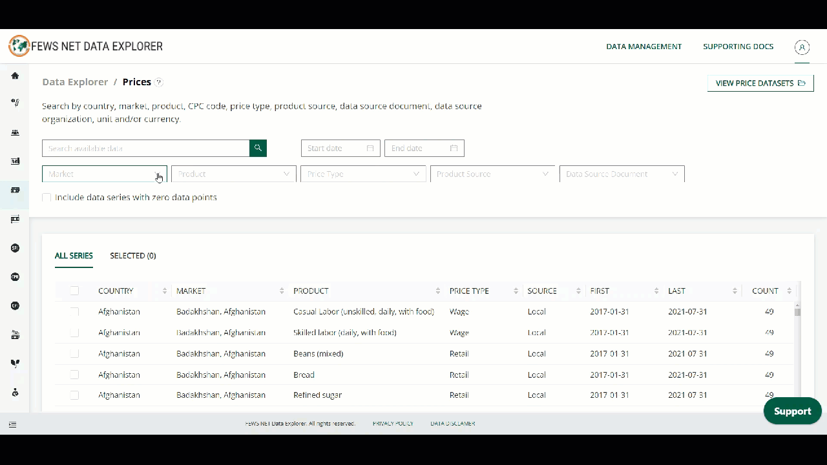Enable include data series with zero data points
The width and height of the screenshot is (827, 465).
click(47, 198)
